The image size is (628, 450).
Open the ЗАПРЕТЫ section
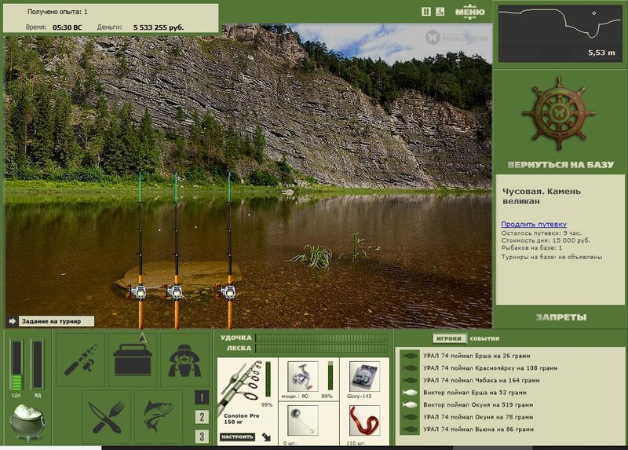coord(560,317)
